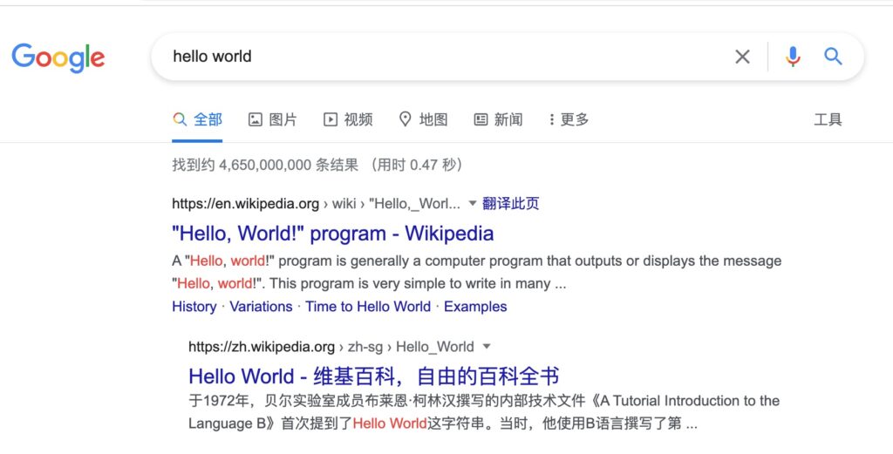This screenshot has width=893, height=454.
Task: Switch to the 新闻 (News) tab
Action: point(498,119)
